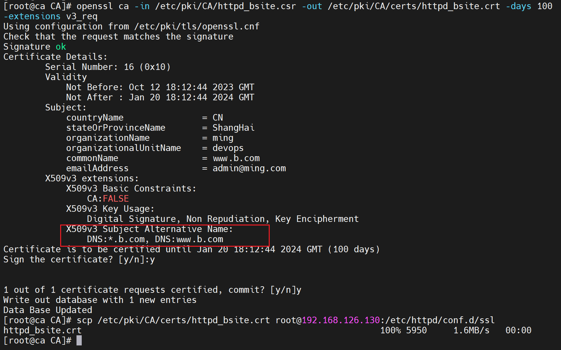Click the /etc/pki/tls/openssl.cnf config path

pyautogui.click(x=197, y=26)
